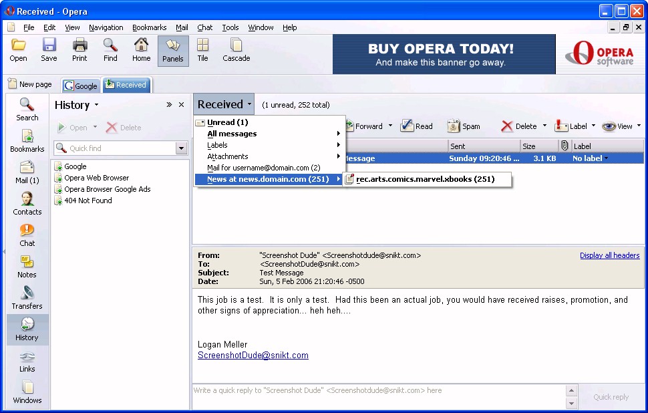
Task: Open the All messages submenu
Action: tap(269, 134)
